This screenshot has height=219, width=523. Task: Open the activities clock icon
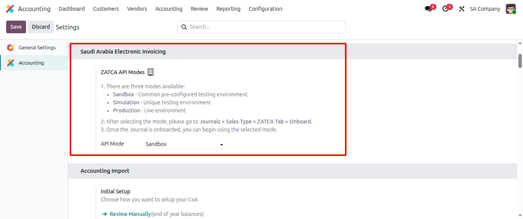(x=445, y=9)
